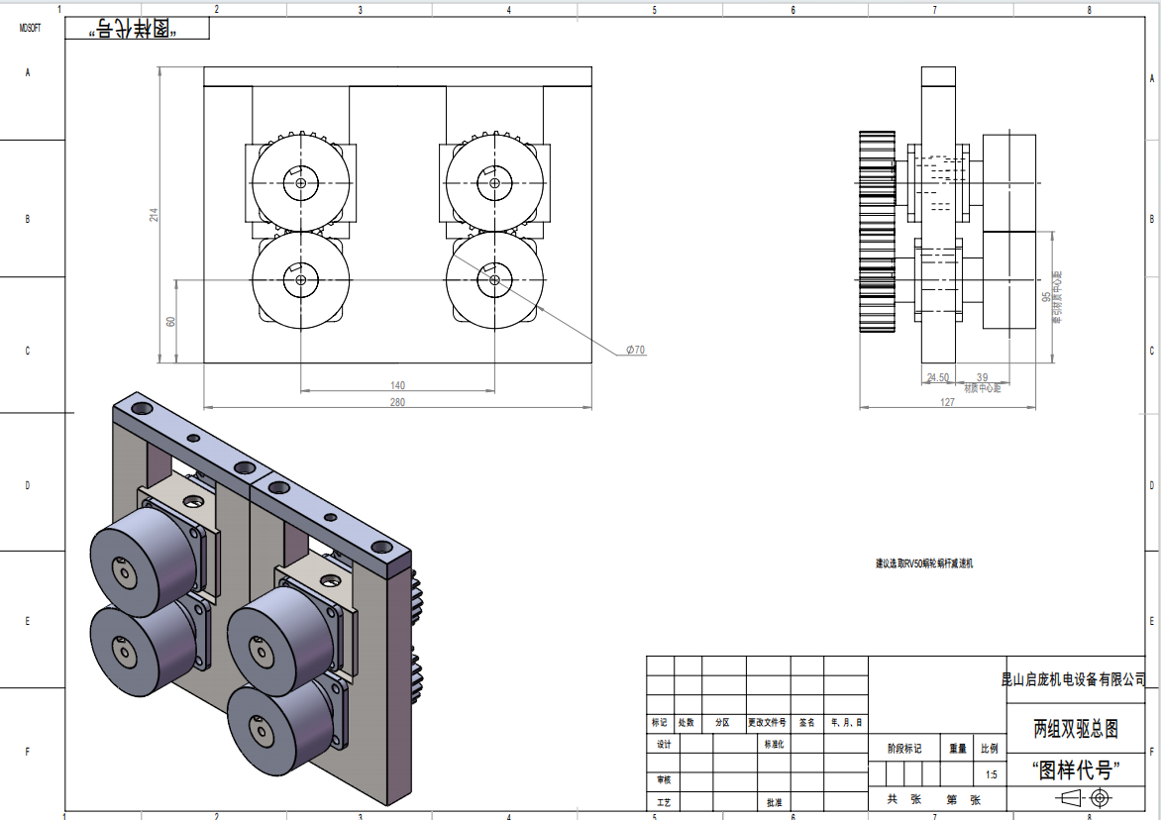Select the RV50 reducer recommendation note
This screenshot has height=820, width=1161.
[924, 563]
